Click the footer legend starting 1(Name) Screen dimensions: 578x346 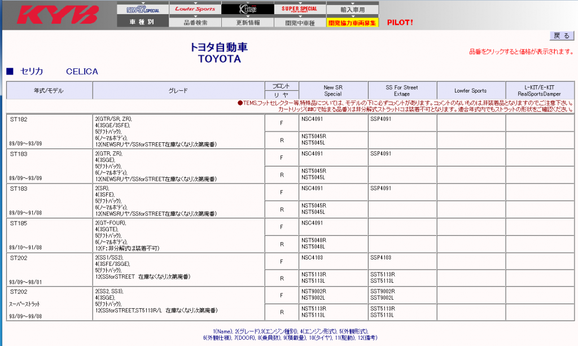point(290,335)
